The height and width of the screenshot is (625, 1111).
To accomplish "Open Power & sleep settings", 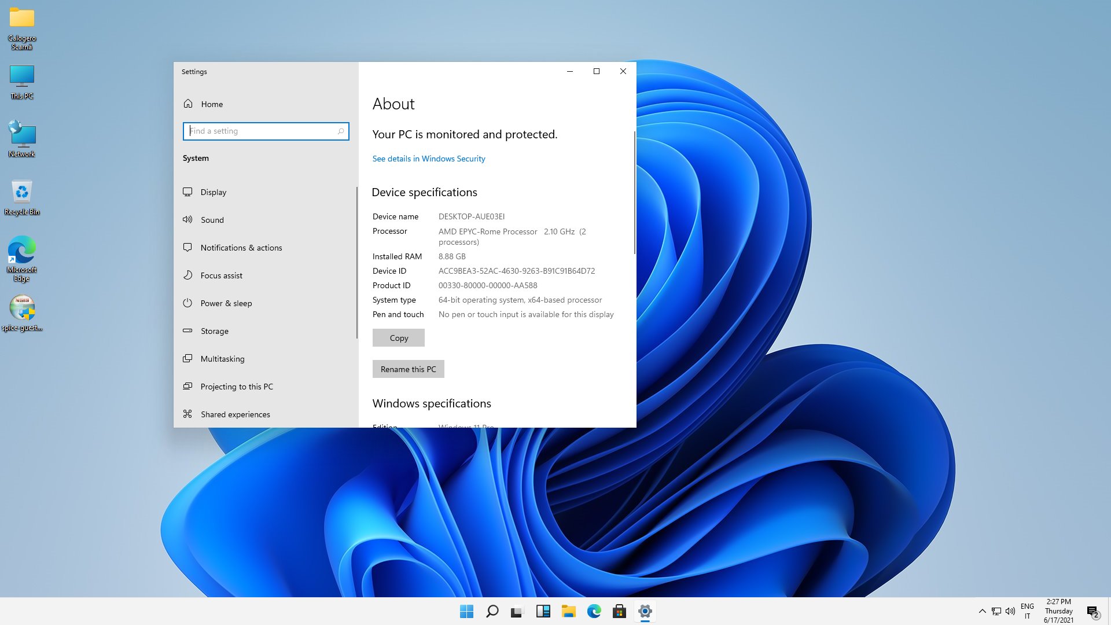I will click(226, 303).
